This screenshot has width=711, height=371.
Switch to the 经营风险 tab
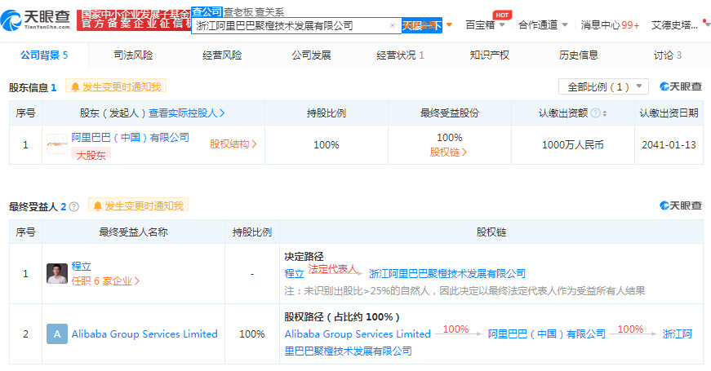pyautogui.click(x=222, y=55)
